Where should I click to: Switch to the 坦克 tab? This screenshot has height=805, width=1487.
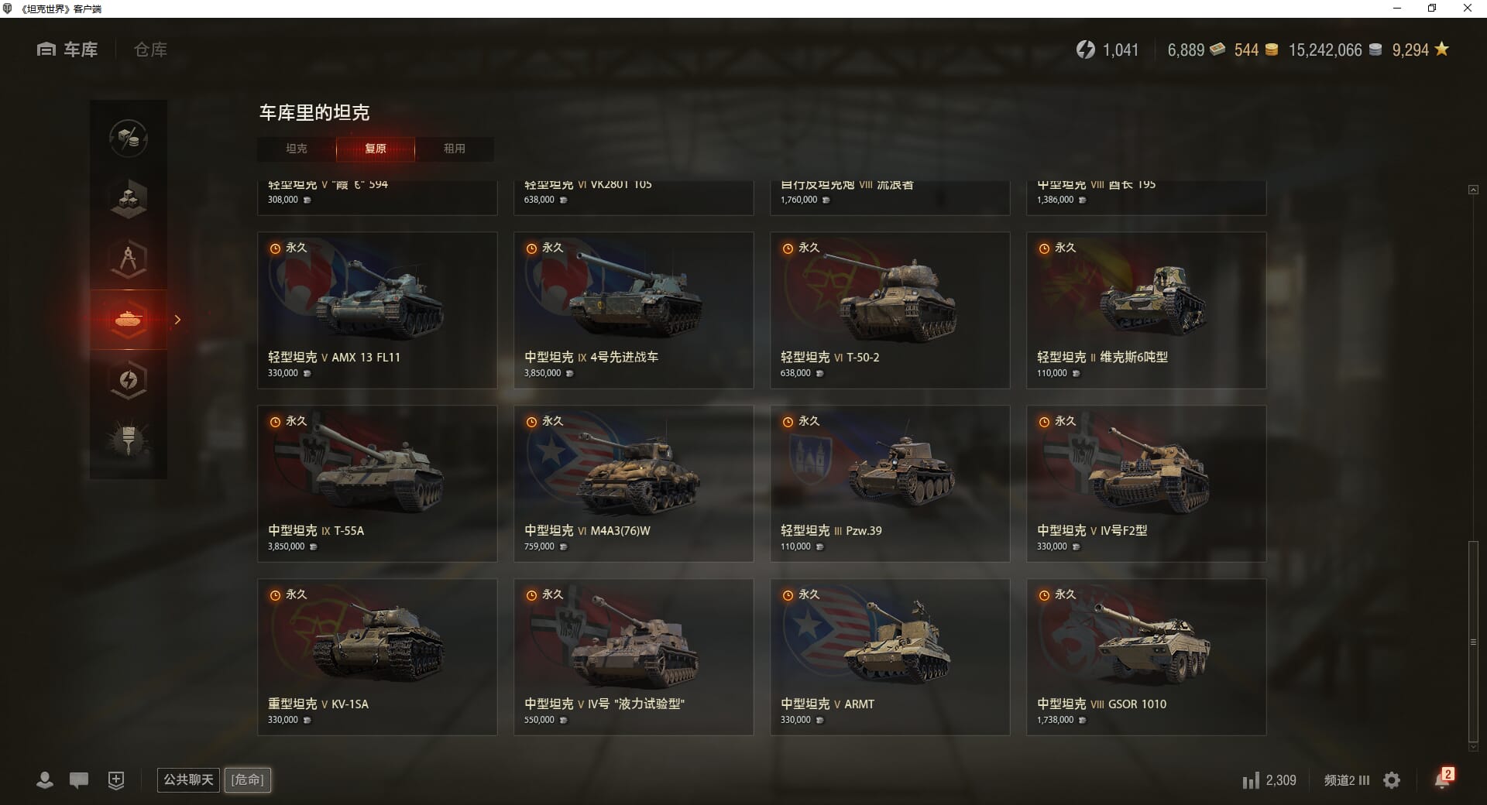coord(297,149)
